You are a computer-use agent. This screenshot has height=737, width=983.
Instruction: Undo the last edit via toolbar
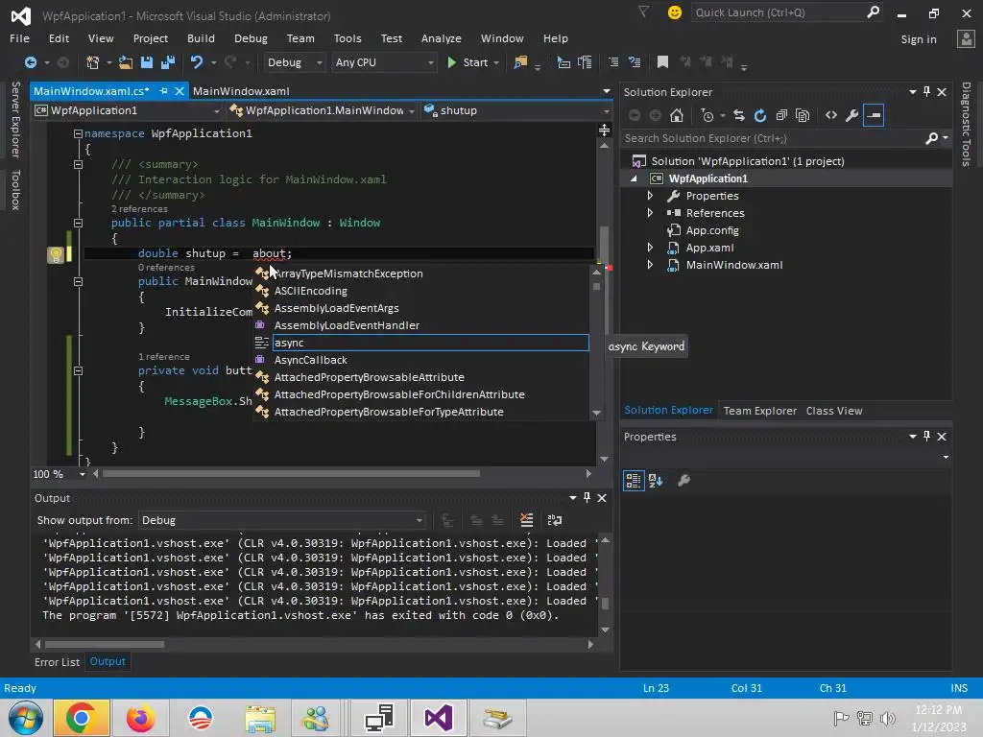197,62
